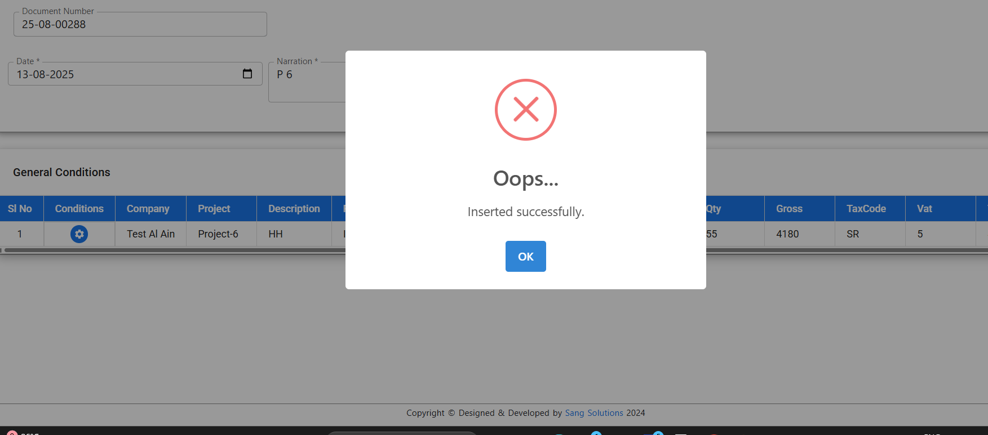Click the Project-6 cell in the table
Viewport: 988px width, 435px height.
[218, 234]
